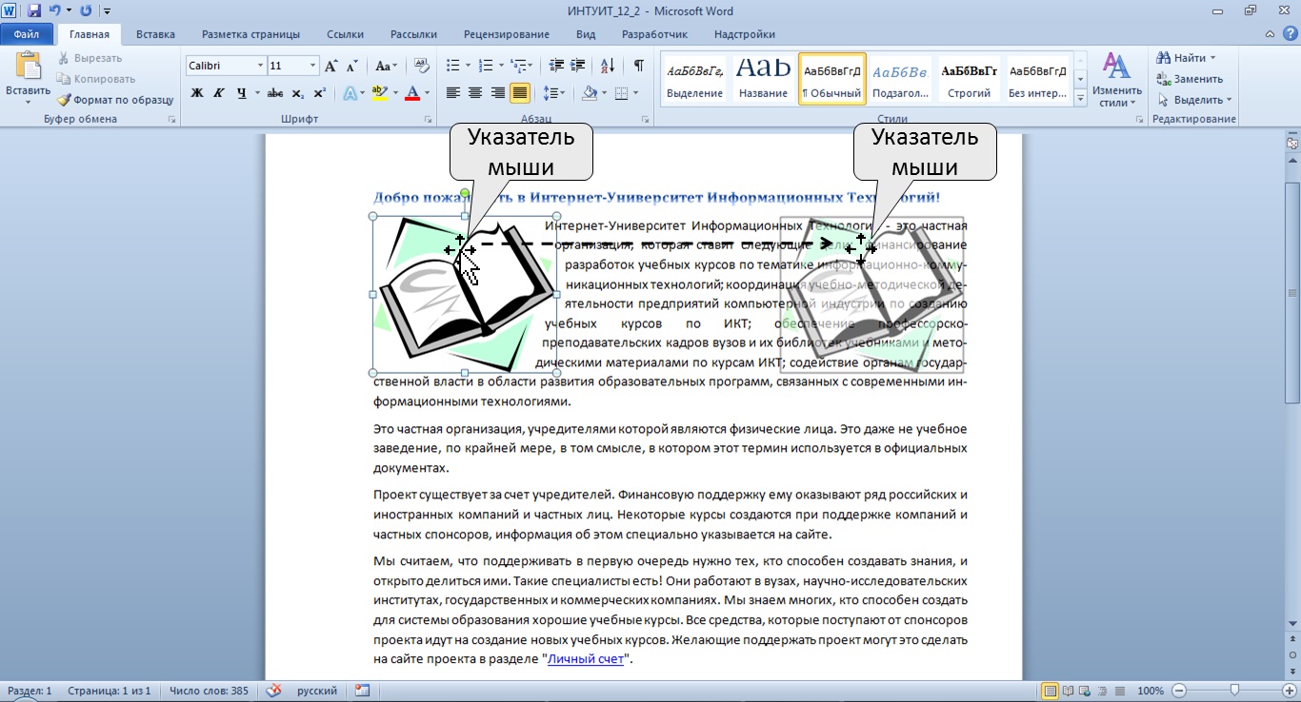The image size is (1301, 702).
Task: Minimize the ribbon with the caret
Action: click(x=1270, y=34)
